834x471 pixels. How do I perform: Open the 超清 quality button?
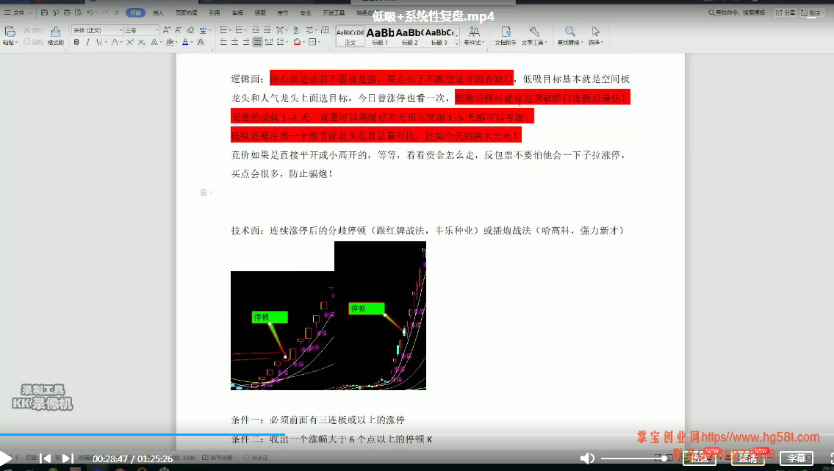[748, 459]
